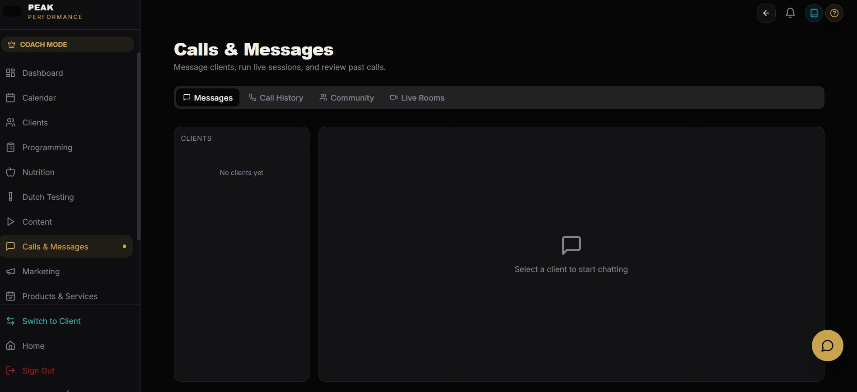The image size is (857, 392).
Task: Click the Sign Out label
Action: [38, 371]
